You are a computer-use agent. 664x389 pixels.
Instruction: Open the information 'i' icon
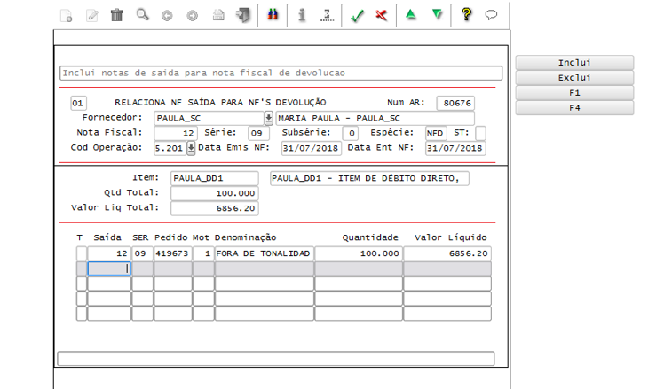click(302, 15)
